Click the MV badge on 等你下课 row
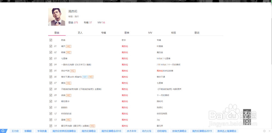This screenshot has height=133, width=272. (85, 77)
